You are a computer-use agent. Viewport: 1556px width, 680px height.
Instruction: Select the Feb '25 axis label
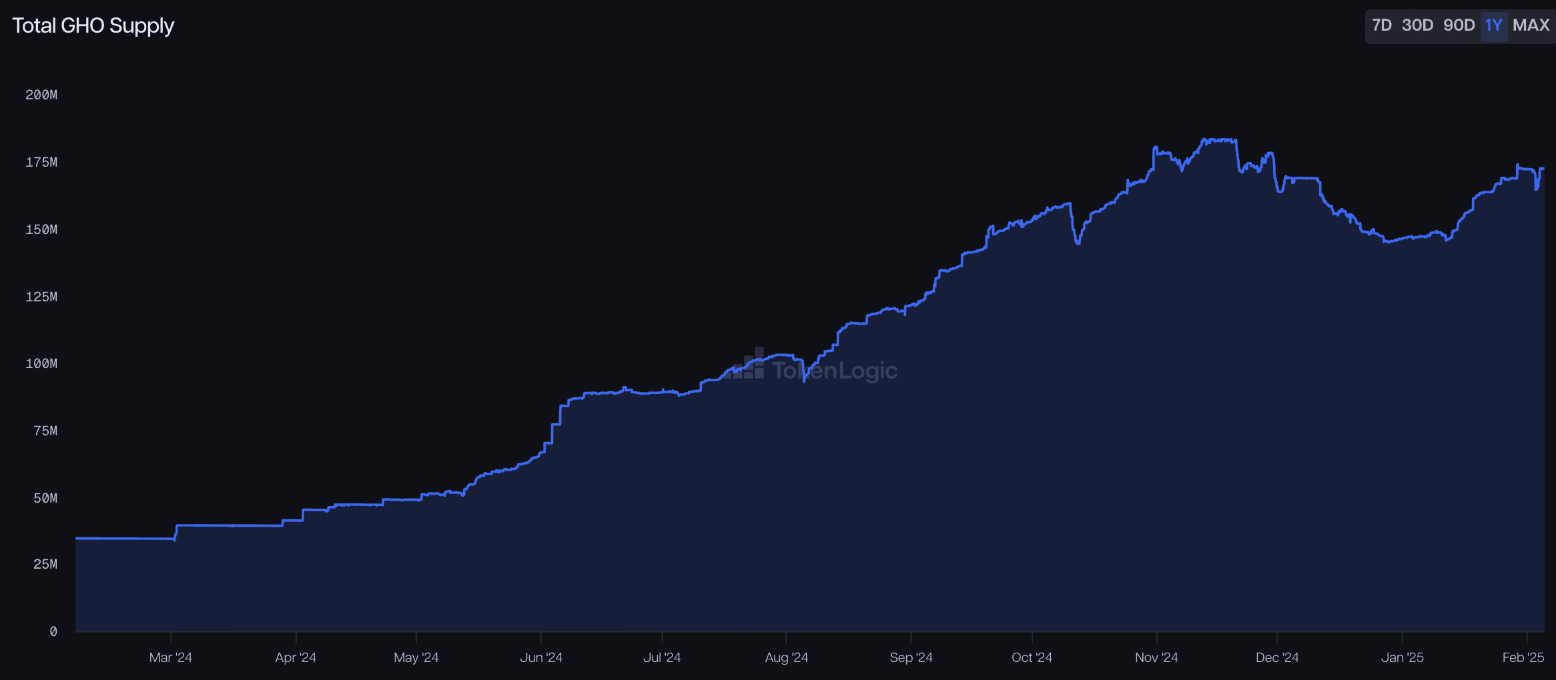[x=1523, y=657]
